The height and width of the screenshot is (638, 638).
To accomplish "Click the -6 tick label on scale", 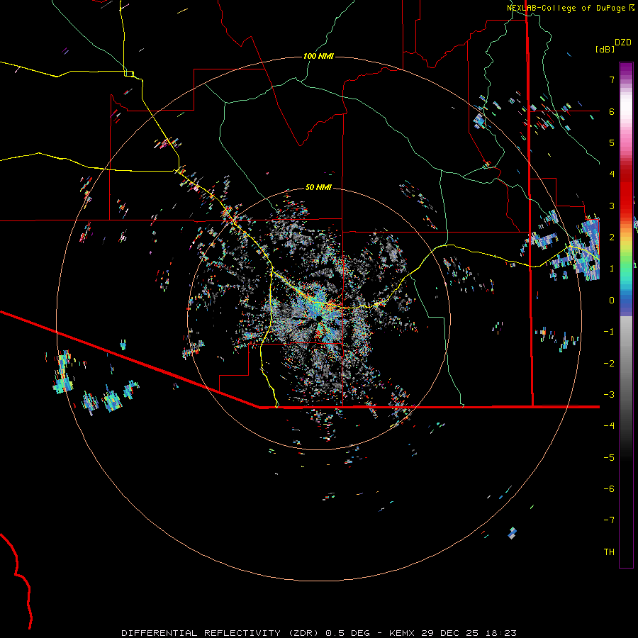I will tap(609, 489).
